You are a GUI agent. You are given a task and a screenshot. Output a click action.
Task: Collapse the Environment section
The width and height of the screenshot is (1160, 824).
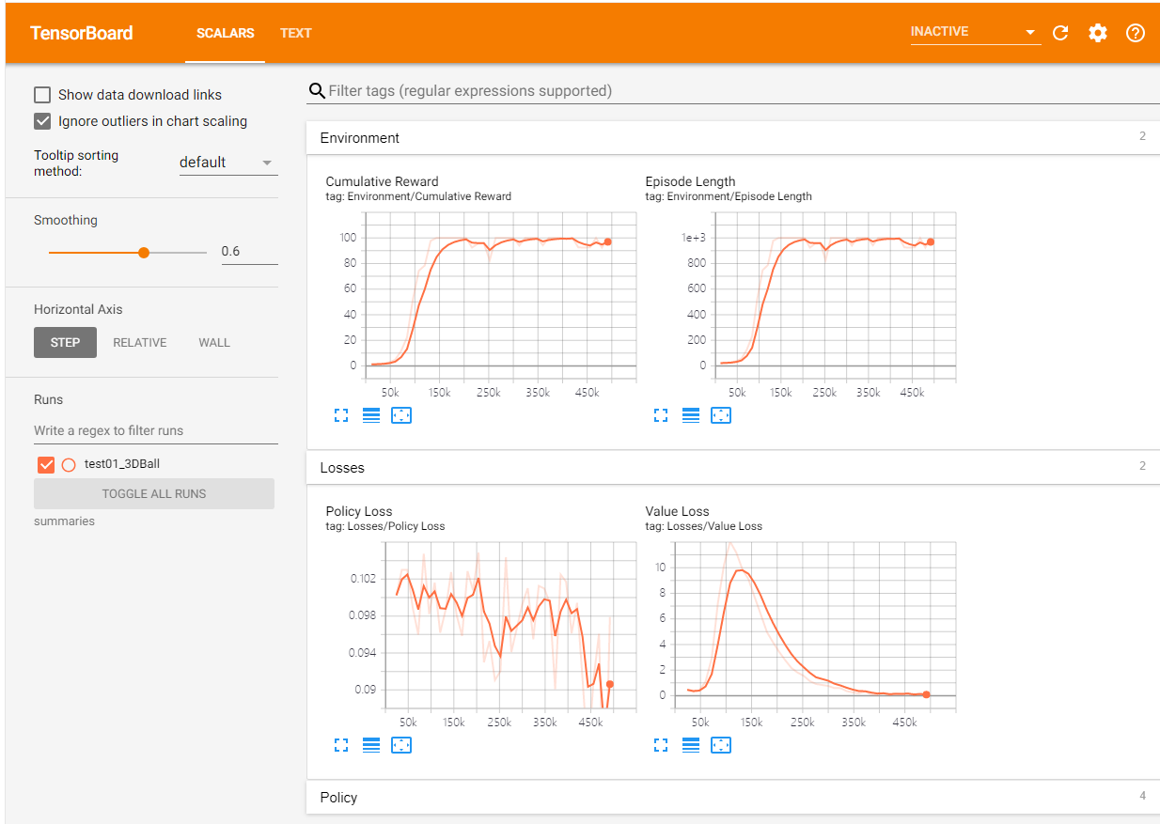733,138
